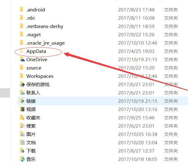Click the Workspaces folder name
Screen dimensions: 188x163
click(x=40, y=76)
